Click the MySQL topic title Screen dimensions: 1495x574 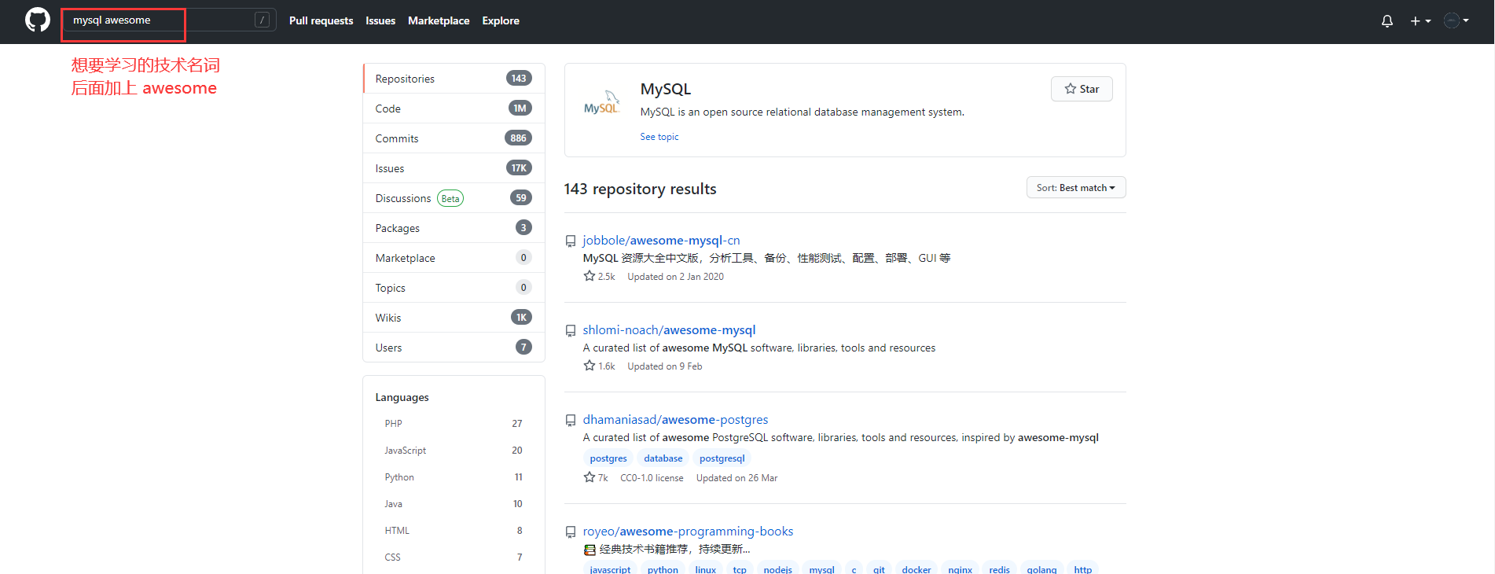[x=666, y=89]
